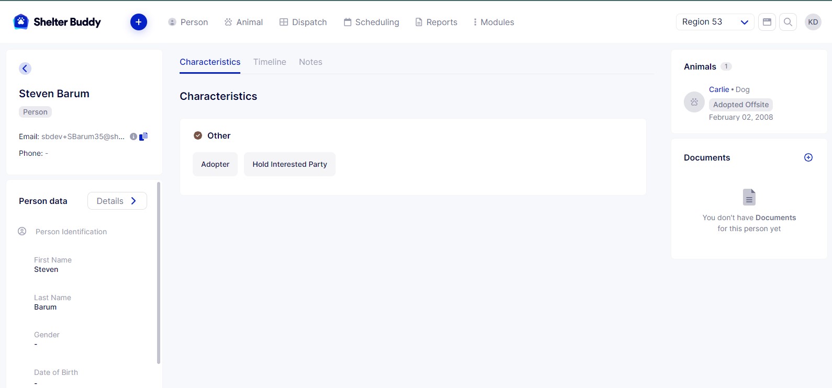Open the Reports menu

[436, 22]
